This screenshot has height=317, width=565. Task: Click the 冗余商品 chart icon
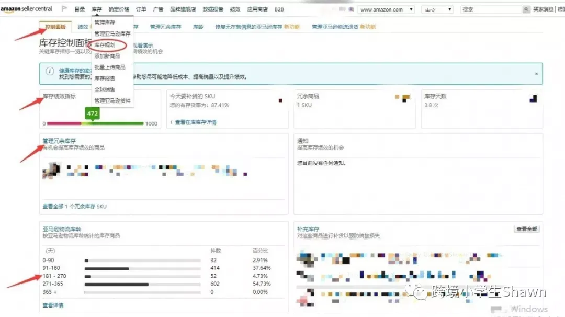click(403, 98)
